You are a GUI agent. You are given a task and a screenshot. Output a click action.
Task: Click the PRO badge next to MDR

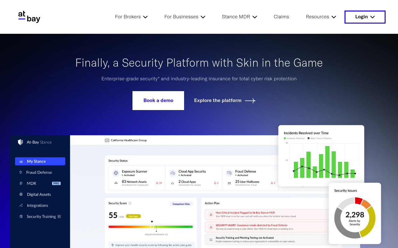click(x=56, y=183)
